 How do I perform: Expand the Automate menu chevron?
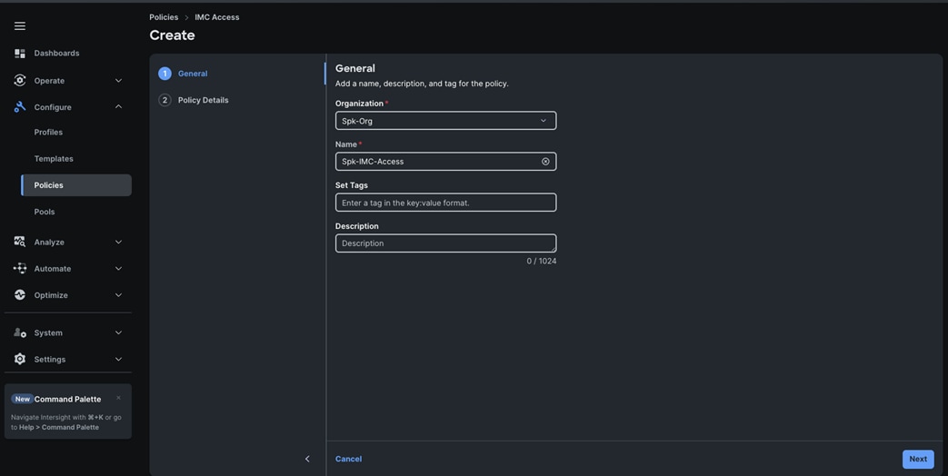(x=118, y=268)
